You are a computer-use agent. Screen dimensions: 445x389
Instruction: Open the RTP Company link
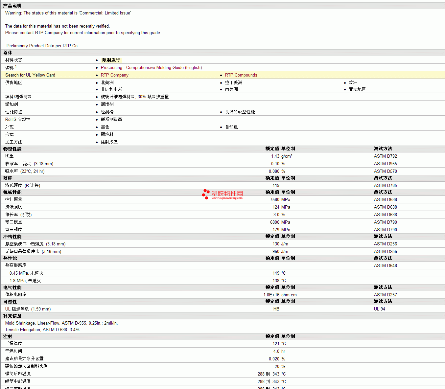coord(114,75)
